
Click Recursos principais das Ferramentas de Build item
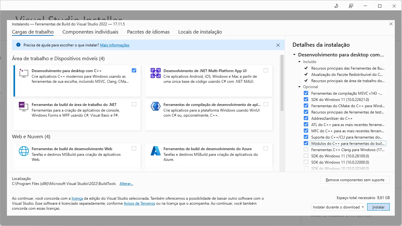pyautogui.click(x=348, y=68)
